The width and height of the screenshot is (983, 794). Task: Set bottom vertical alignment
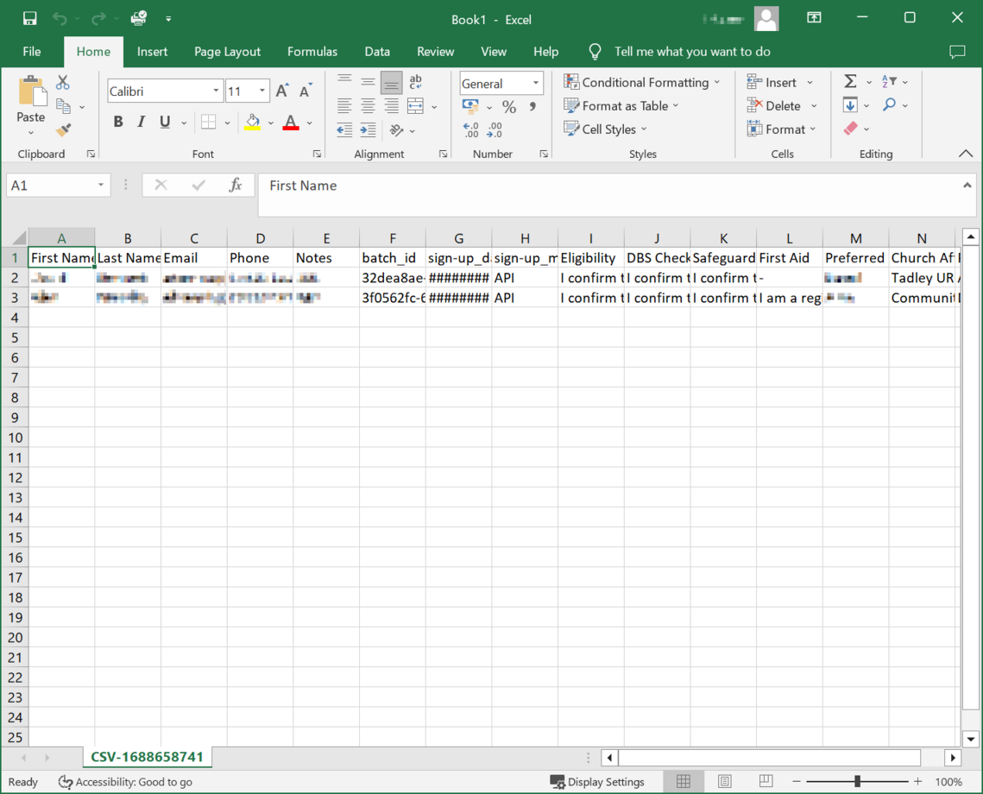pyautogui.click(x=391, y=82)
